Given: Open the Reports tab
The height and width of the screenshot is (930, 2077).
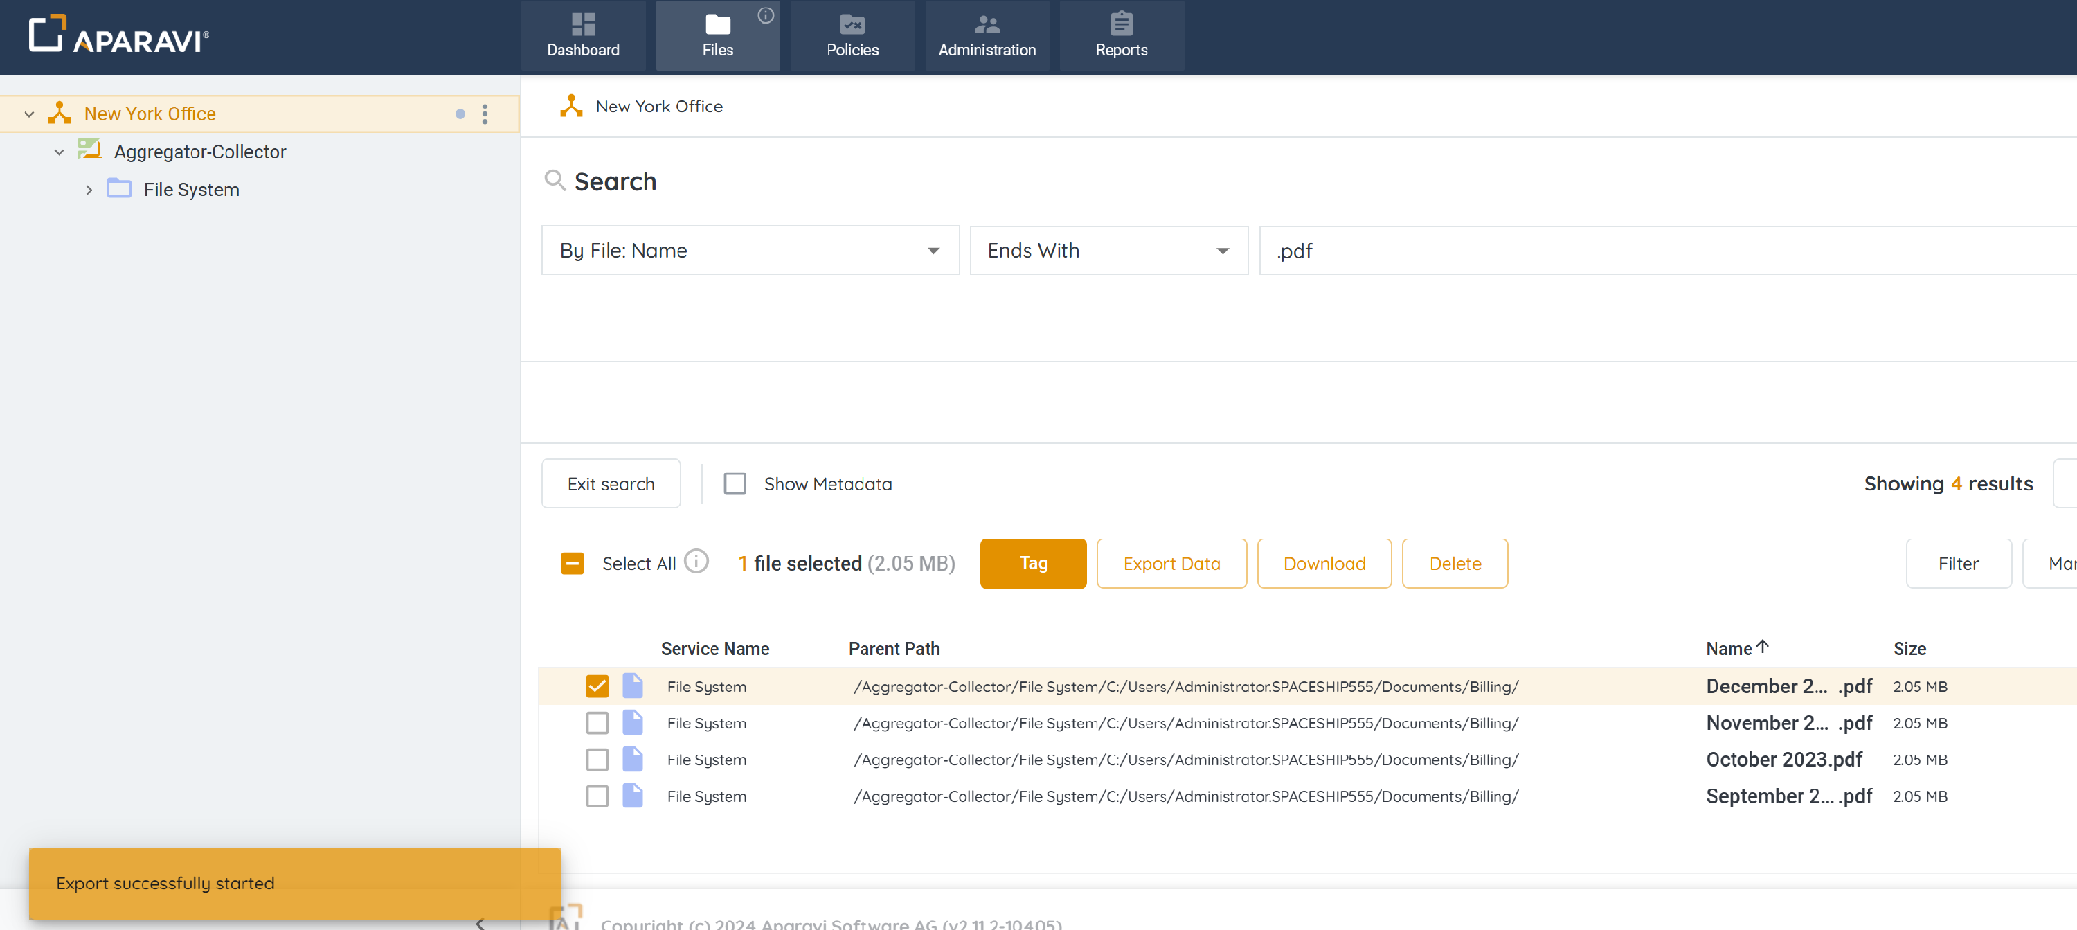Looking at the screenshot, I should tap(1121, 36).
